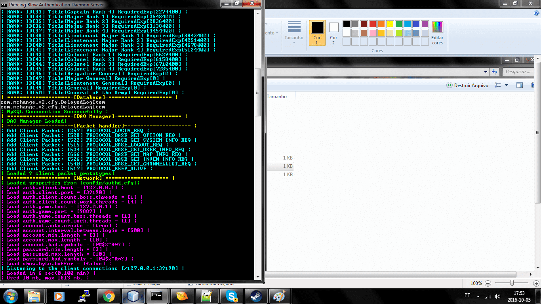
Task: Open Windows Explorer from taskbar
Action: click(34, 296)
